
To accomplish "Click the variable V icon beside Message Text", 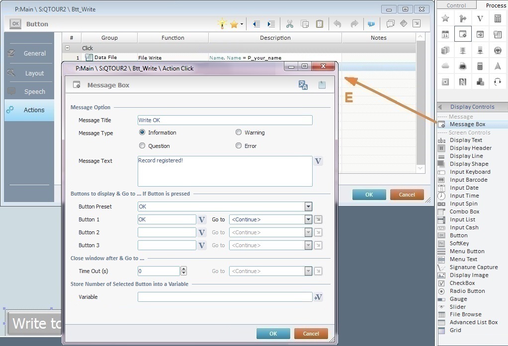I will point(318,161).
